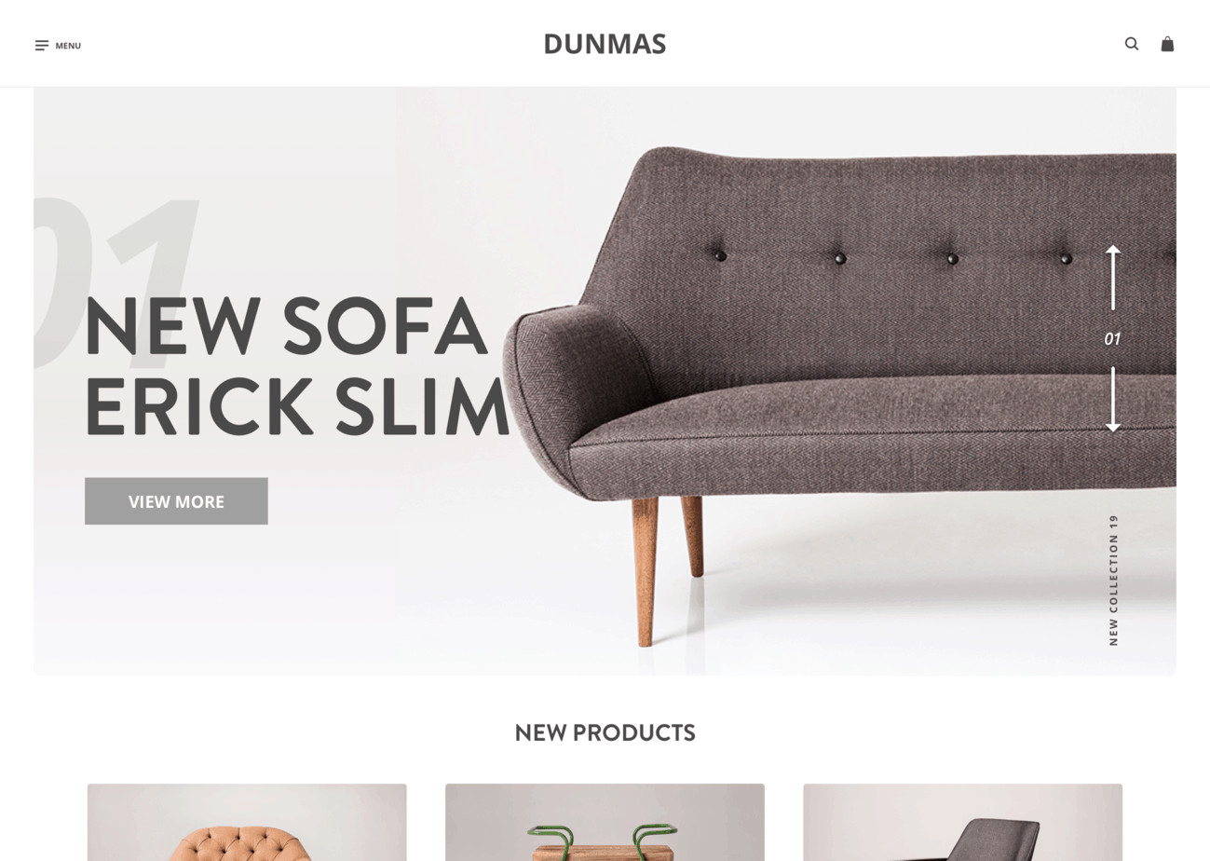
Task: Click the DUNMAS logo
Action: [605, 44]
